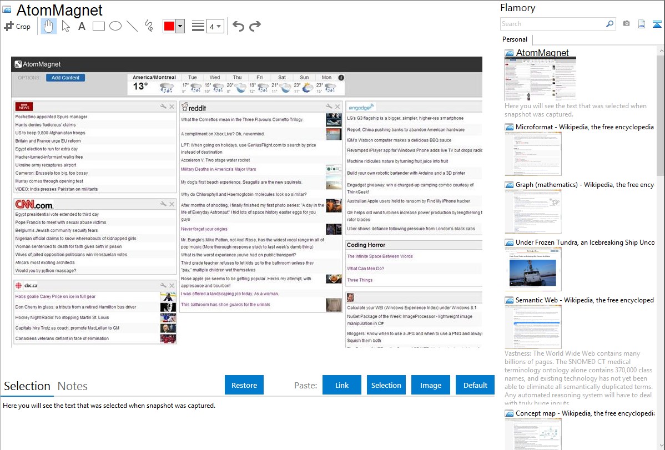Redo the last undone action
This screenshot has width=665, height=450.
255,26
